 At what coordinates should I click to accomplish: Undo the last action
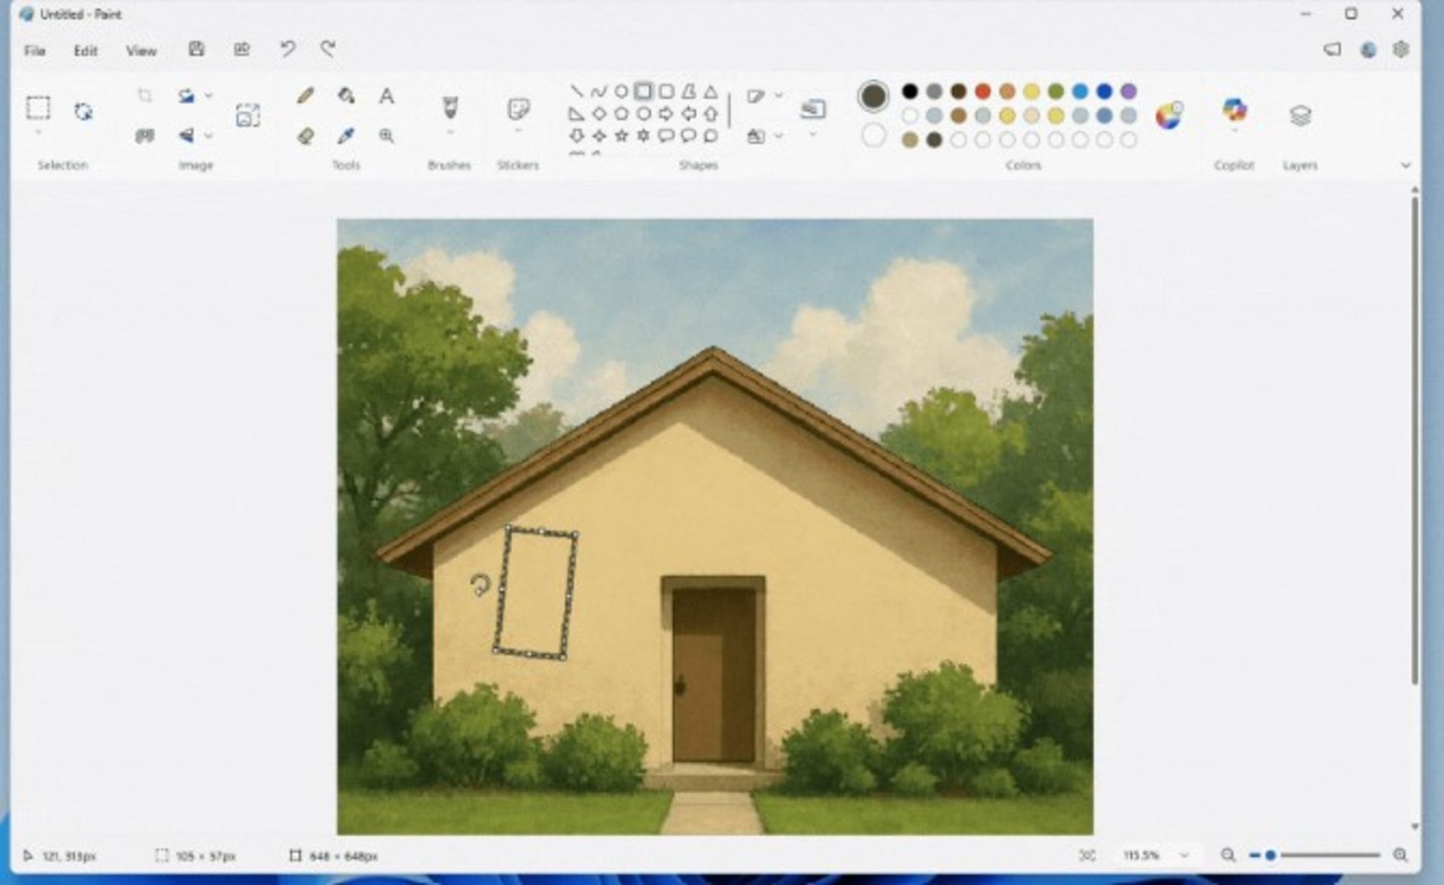[x=286, y=48]
